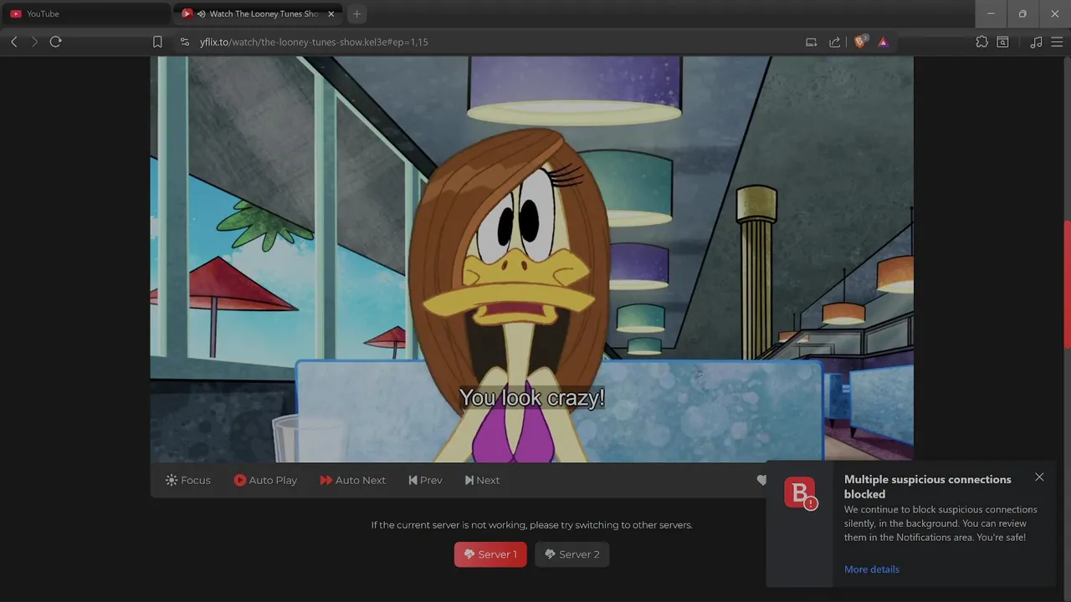The height and width of the screenshot is (602, 1071).
Task: Open the browser hamburger menu
Action: tap(1057, 42)
